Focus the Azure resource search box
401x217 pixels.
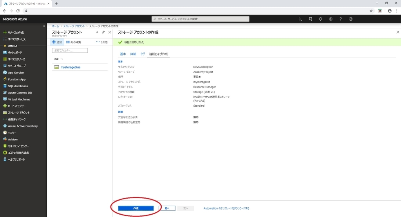click(x=200, y=19)
